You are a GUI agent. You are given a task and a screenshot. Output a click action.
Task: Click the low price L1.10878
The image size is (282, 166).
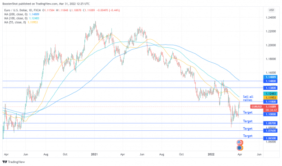coord(75,10)
